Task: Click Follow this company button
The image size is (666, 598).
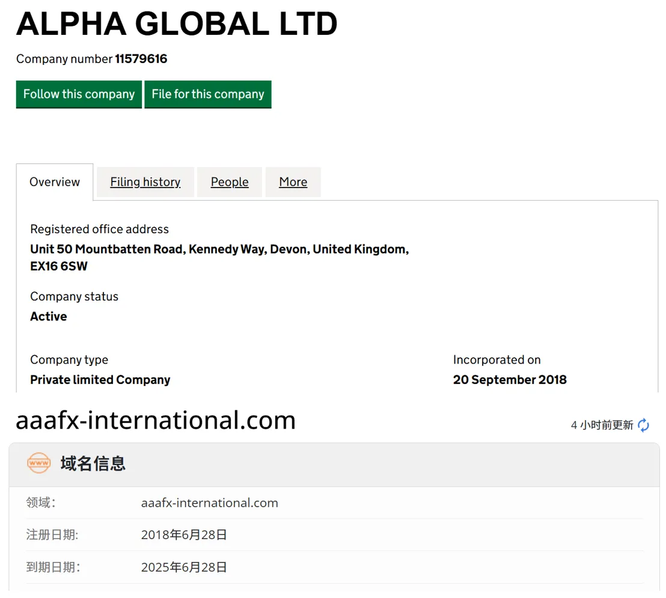Action: (79, 94)
